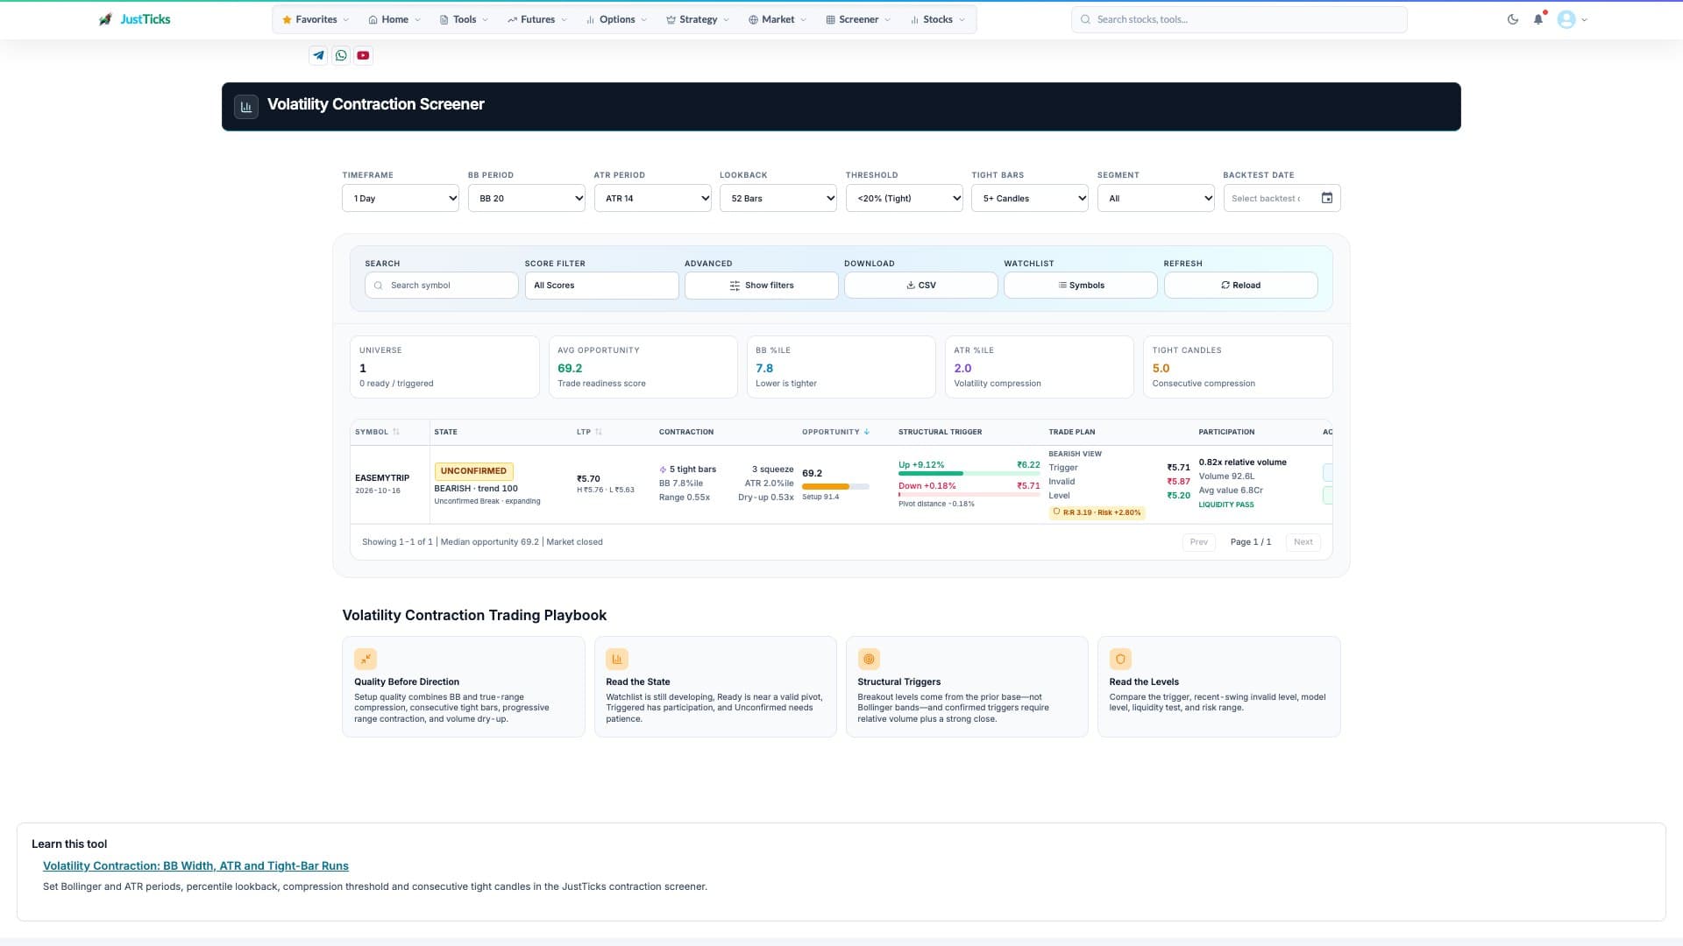
Task: Open the Screener menu
Action: pyautogui.click(x=858, y=19)
